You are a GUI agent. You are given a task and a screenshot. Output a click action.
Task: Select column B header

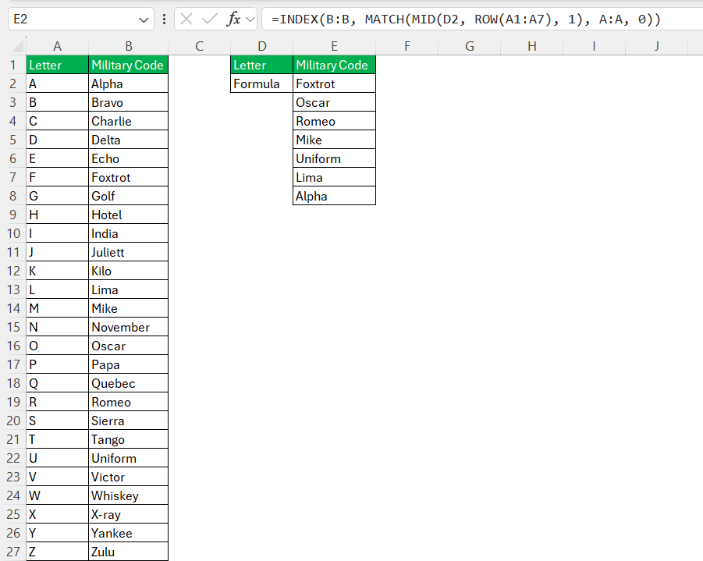(x=129, y=46)
